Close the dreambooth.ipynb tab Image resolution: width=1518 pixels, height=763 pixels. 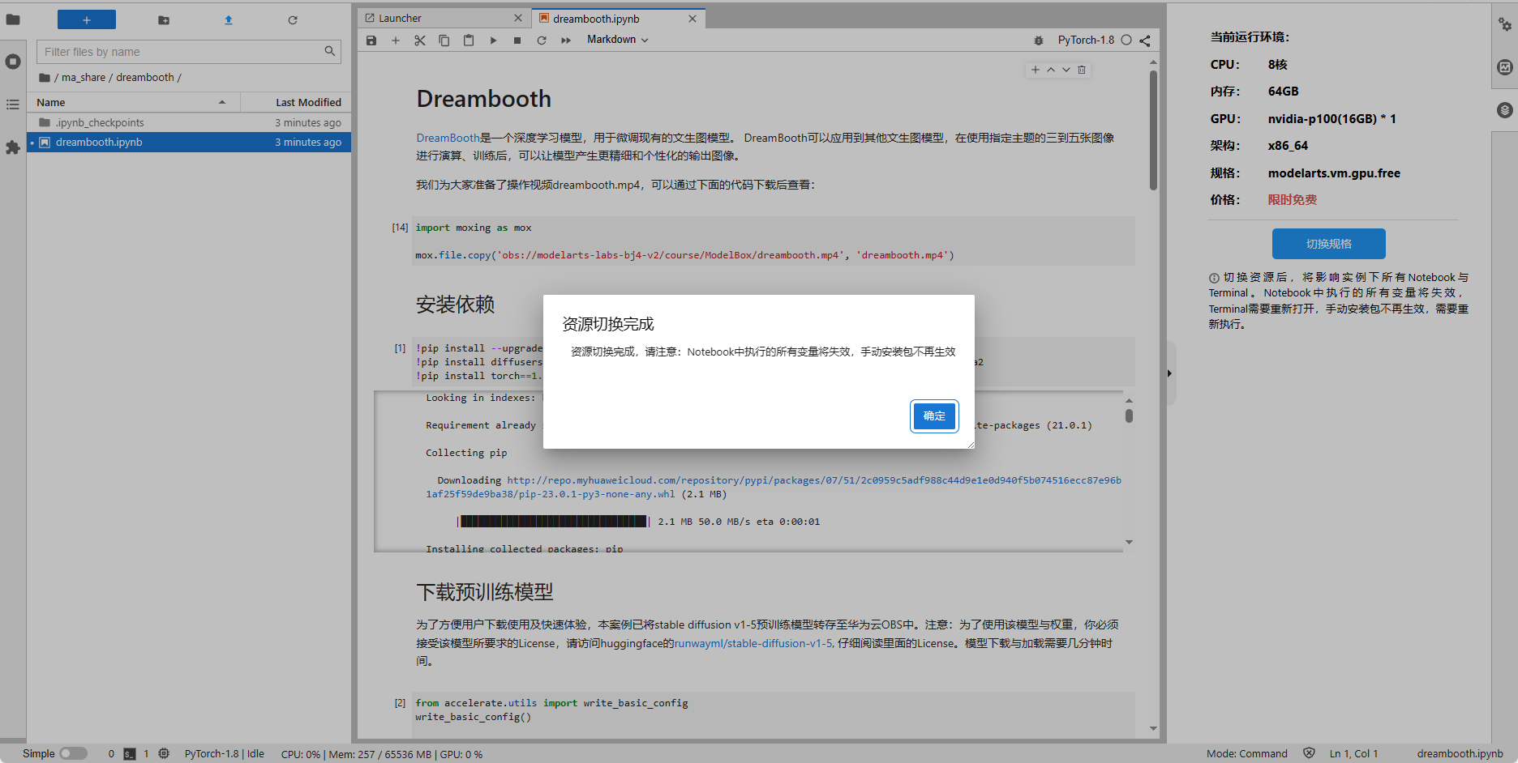coord(693,19)
